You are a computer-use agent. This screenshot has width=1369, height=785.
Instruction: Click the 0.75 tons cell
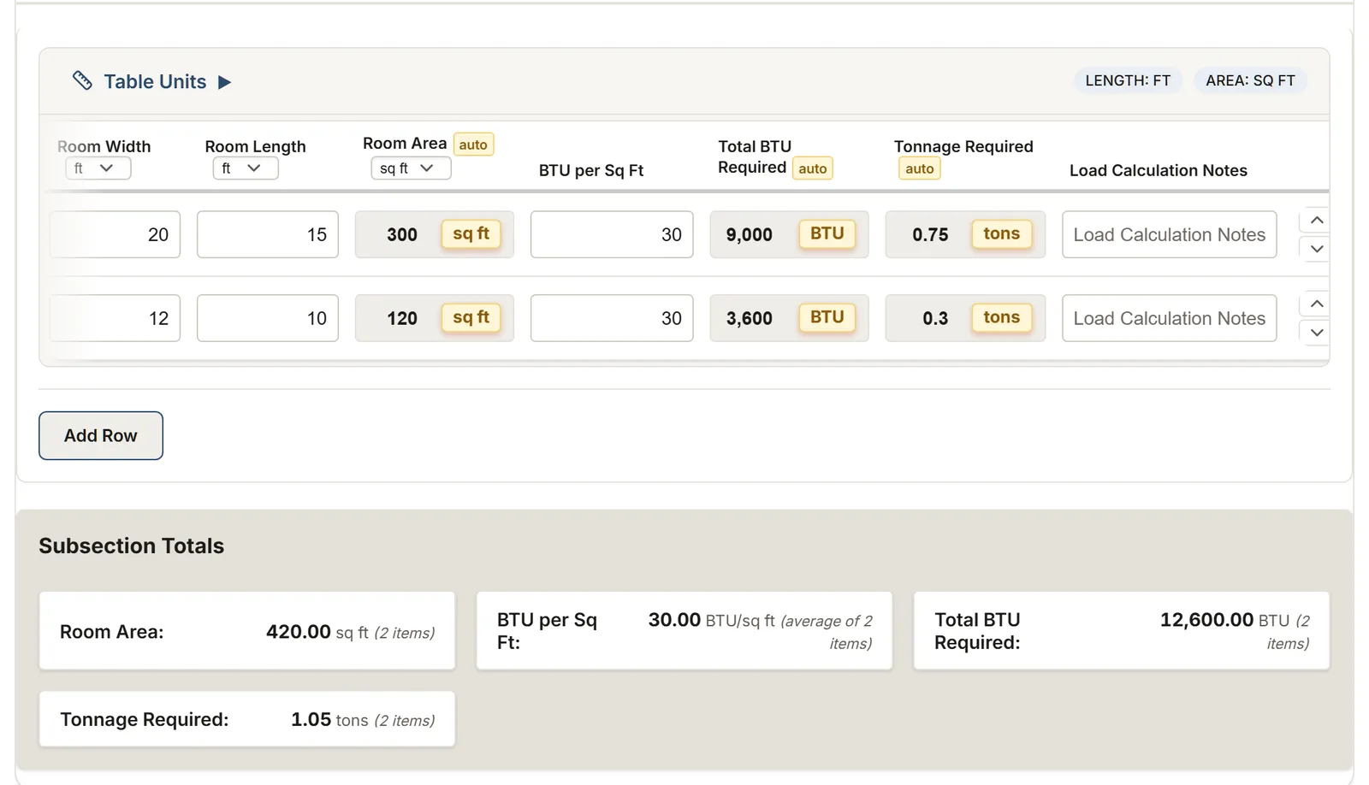click(965, 234)
